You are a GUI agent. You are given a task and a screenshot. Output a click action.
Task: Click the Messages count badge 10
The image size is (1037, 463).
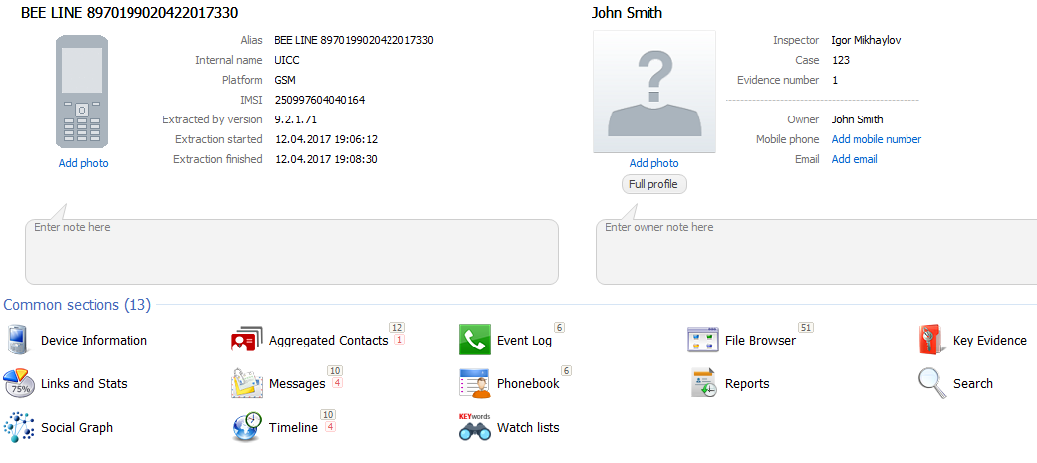[x=335, y=370]
